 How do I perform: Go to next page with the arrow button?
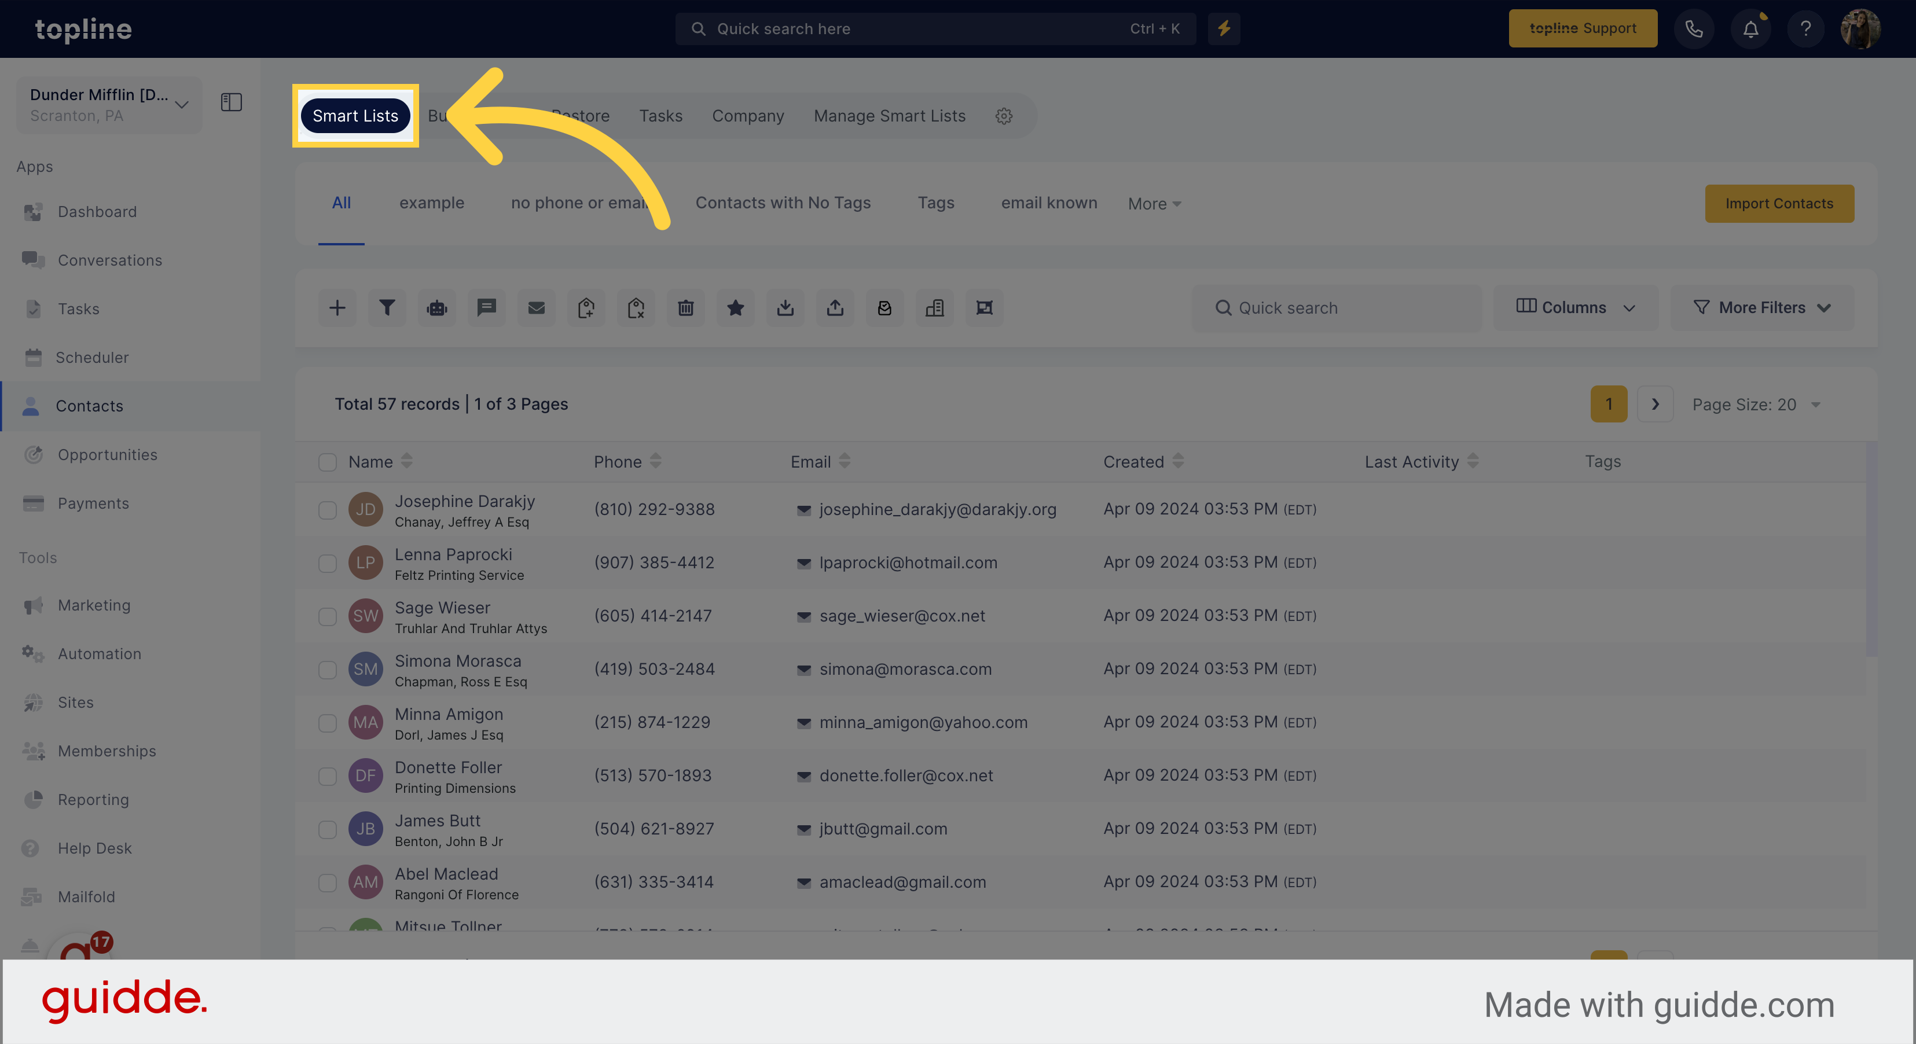[x=1656, y=405]
